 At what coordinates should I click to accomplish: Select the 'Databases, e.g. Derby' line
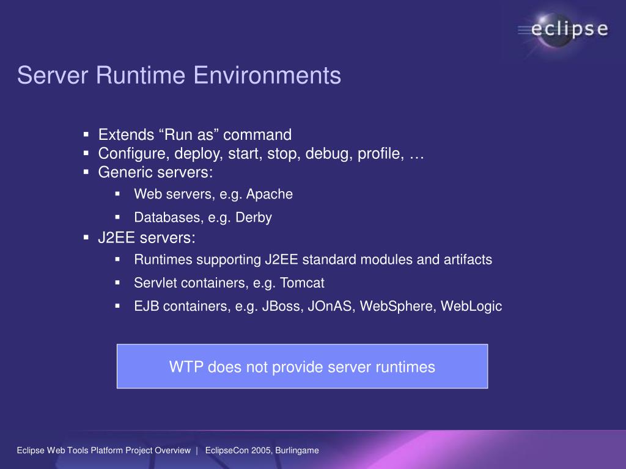[203, 217]
